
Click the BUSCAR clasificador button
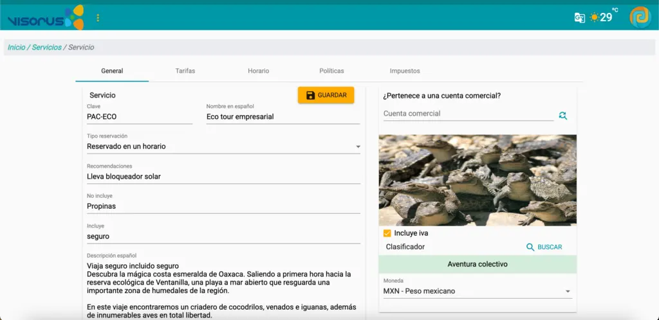tap(544, 247)
